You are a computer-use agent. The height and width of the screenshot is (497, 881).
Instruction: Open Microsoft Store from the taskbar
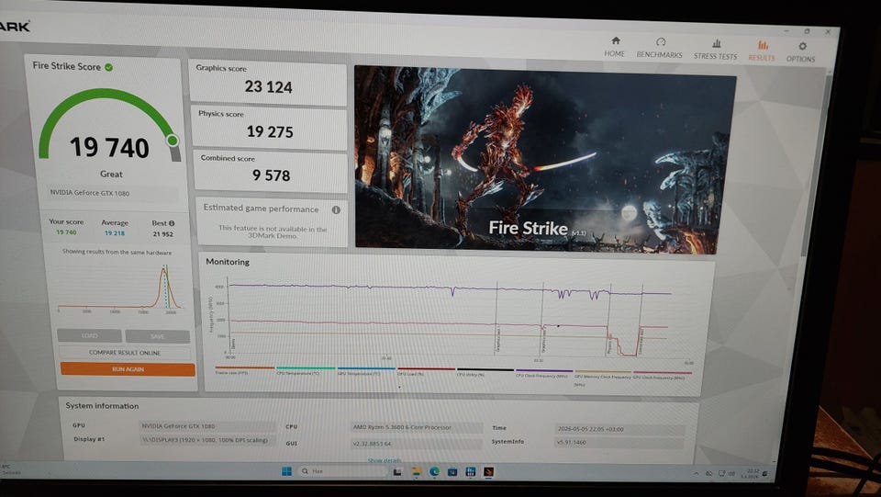pyautogui.click(x=452, y=471)
